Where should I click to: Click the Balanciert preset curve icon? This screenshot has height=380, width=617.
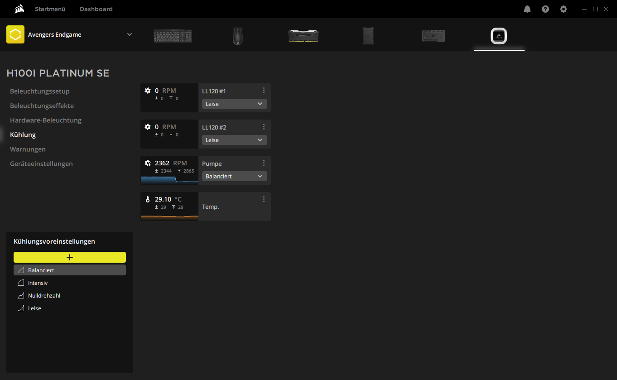[x=20, y=270]
